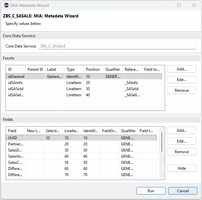Edit the selected field entry
The height and width of the screenshot is (200, 202).
(x=182, y=141)
